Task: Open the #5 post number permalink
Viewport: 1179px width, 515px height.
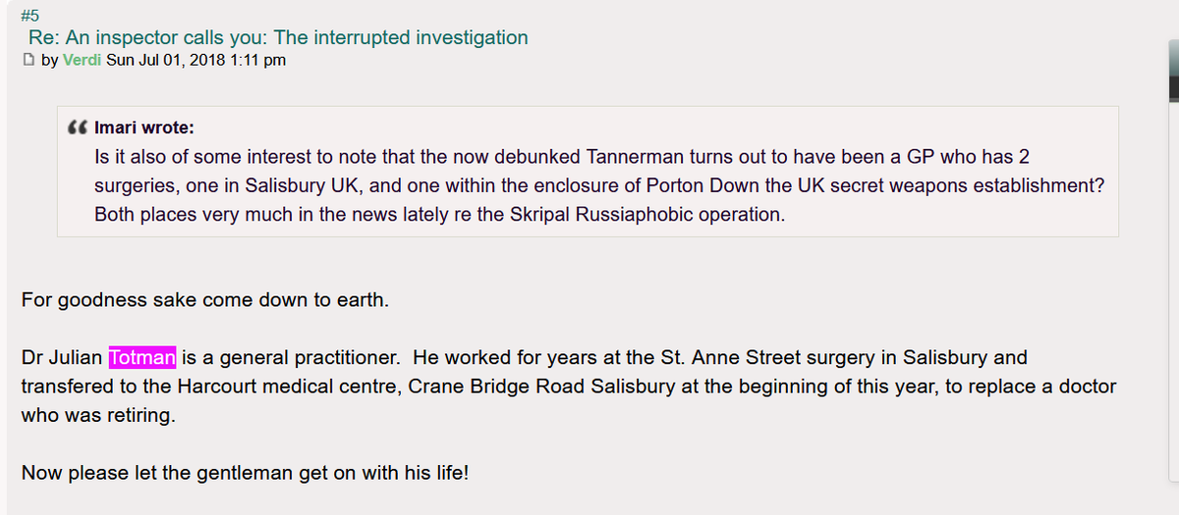Action: [29, 16]
